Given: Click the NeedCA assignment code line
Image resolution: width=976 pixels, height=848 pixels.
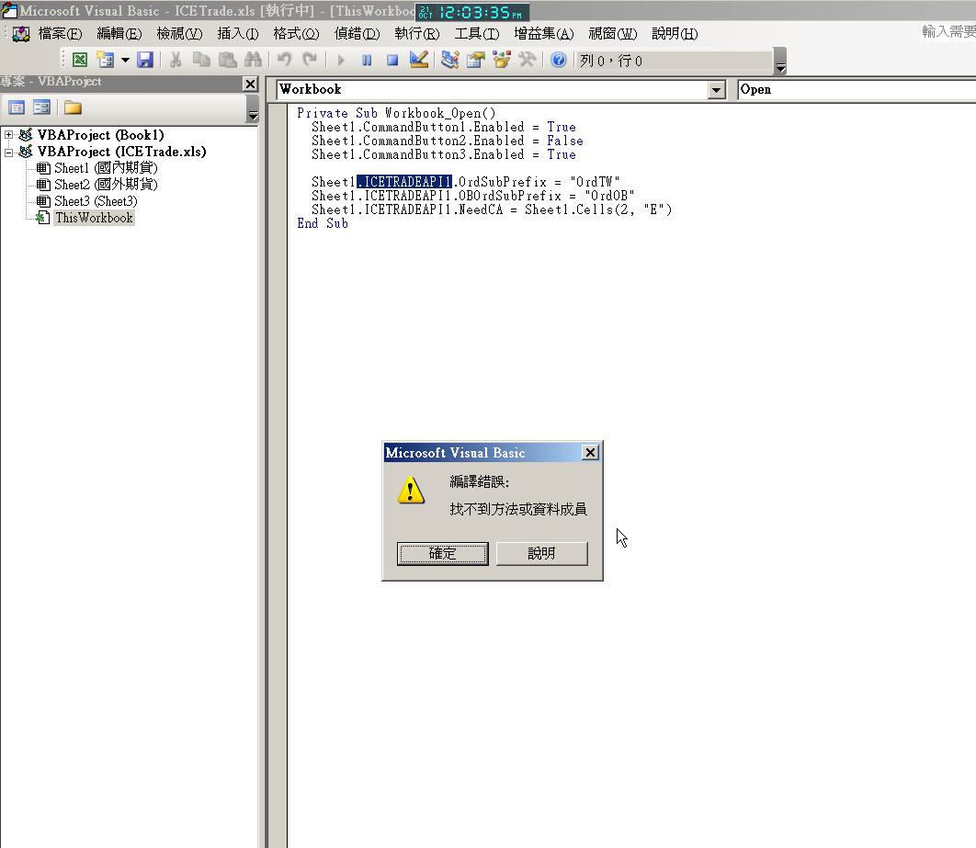Looking at the screenshot, I should 492,209.
